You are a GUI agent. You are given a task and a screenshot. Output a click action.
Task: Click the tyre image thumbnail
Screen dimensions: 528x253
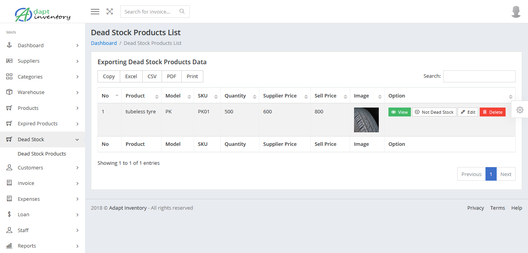(x=366, y=120)
